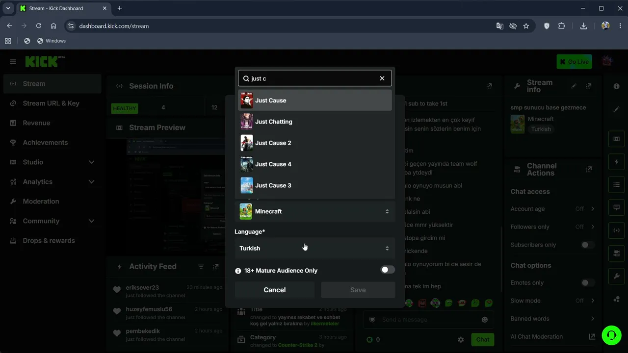Toggle the Session Info widget icon in the right strip
The image size is (628, 353).
[x=617, y=230]
